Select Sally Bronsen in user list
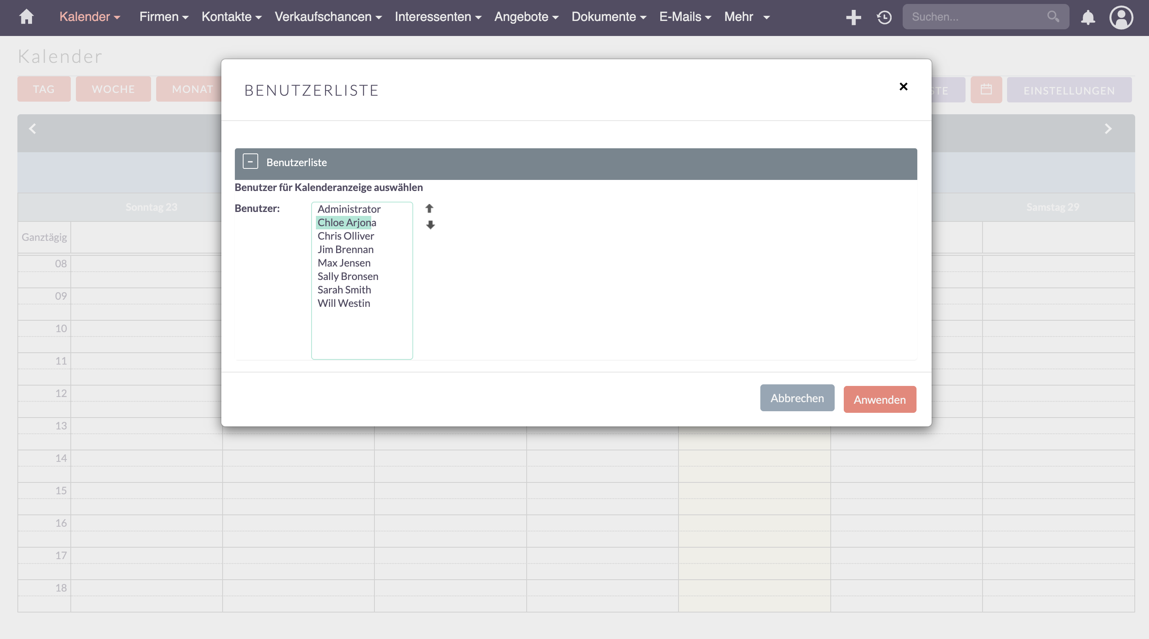Screen dimensions: 1149x639 point(348,276)
